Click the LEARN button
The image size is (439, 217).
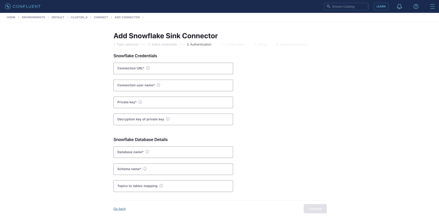(381, 6)
